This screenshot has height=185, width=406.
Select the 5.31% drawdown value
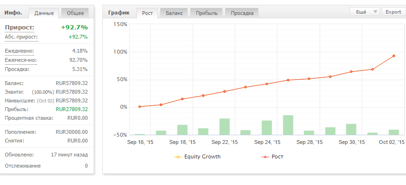click(x=80, y=69)
